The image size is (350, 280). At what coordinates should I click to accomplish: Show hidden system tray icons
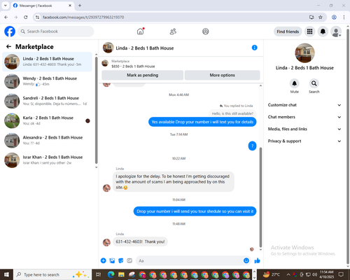(x=288, y=274)
